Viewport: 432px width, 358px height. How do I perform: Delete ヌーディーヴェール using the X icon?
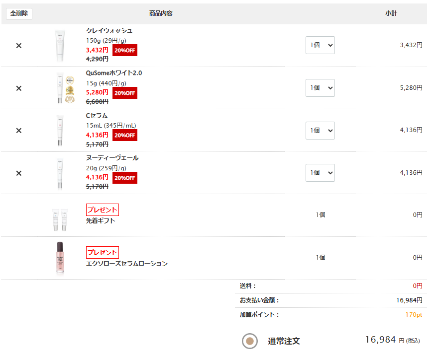point(19,173)
